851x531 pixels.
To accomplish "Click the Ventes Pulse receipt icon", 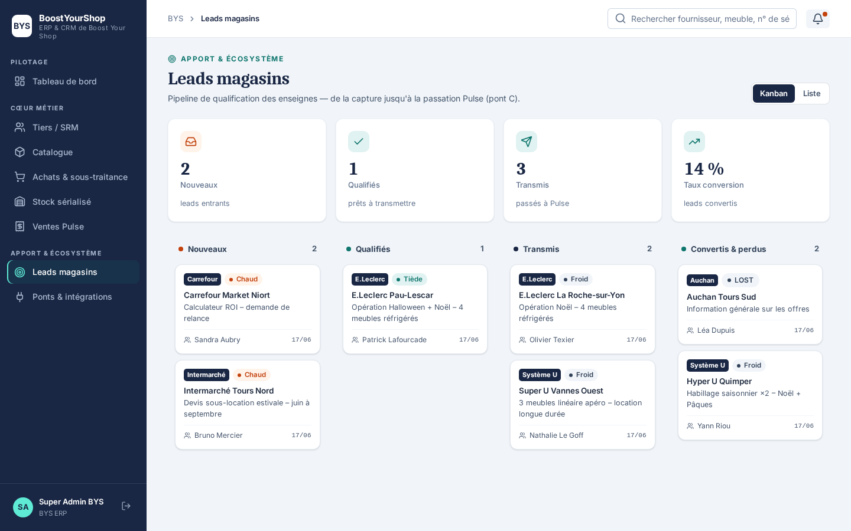I will click(20, 227).
